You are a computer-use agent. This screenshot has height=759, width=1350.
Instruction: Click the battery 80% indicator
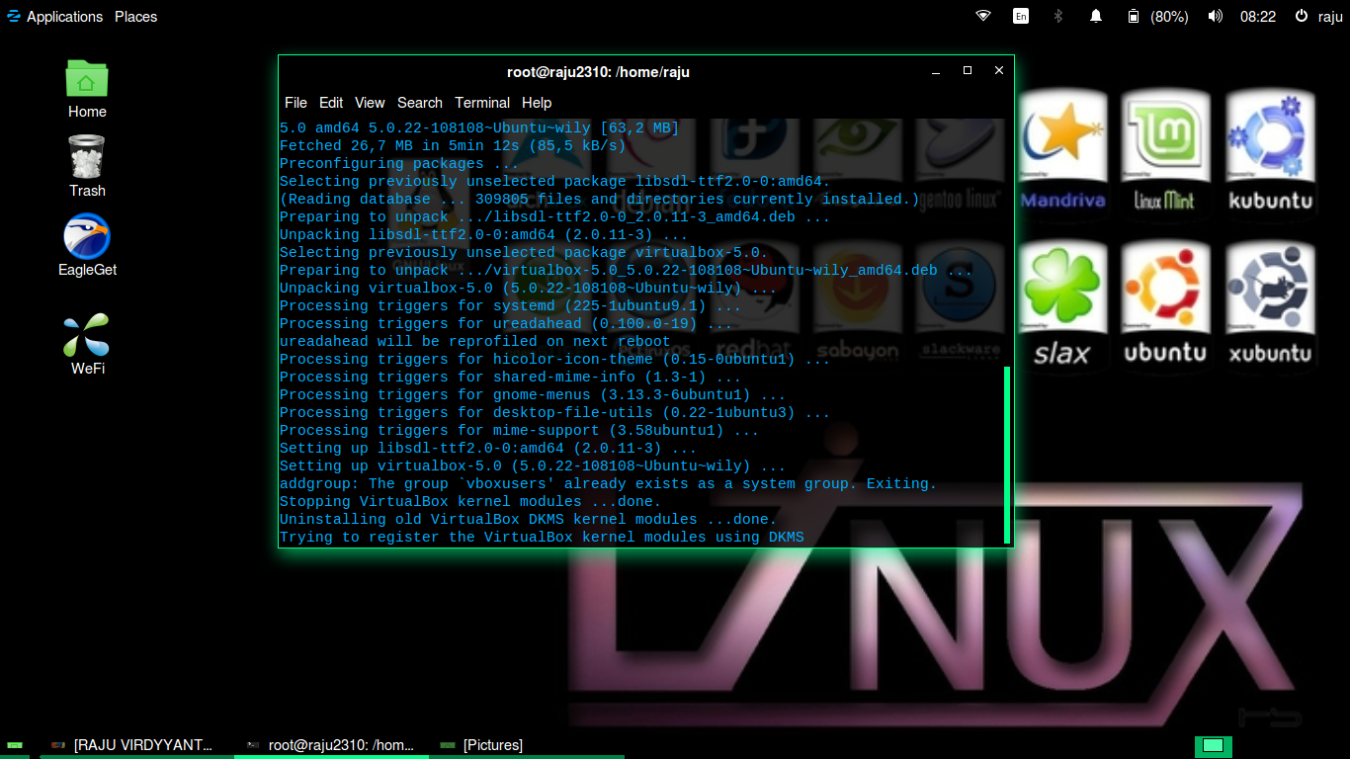point(1157,16)
